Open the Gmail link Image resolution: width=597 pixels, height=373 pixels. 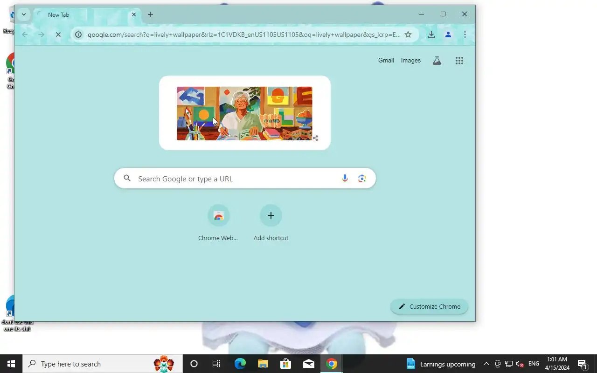[x=386, y=61]
